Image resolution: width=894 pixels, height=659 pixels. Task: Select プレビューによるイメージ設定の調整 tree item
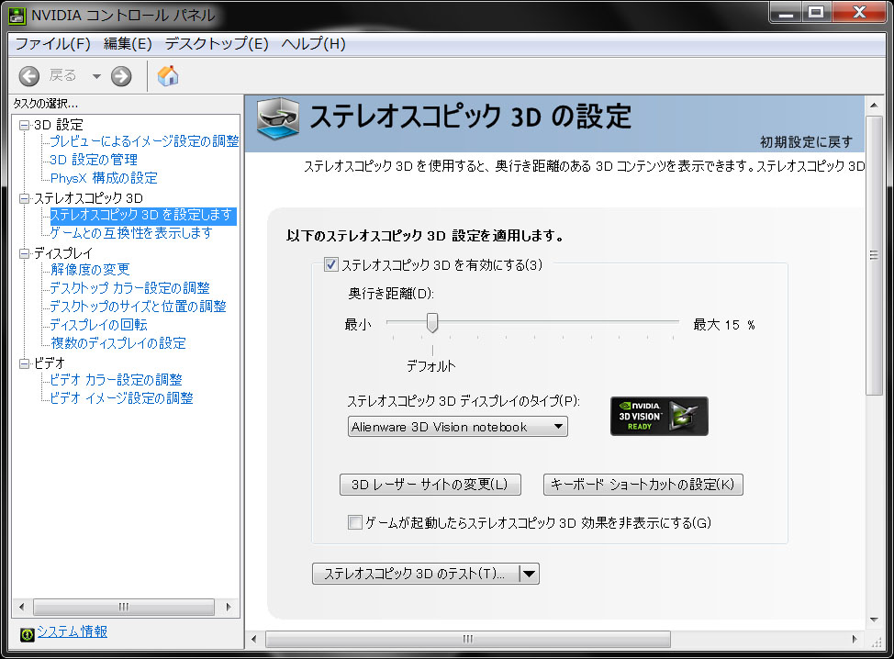pos(144,140)
